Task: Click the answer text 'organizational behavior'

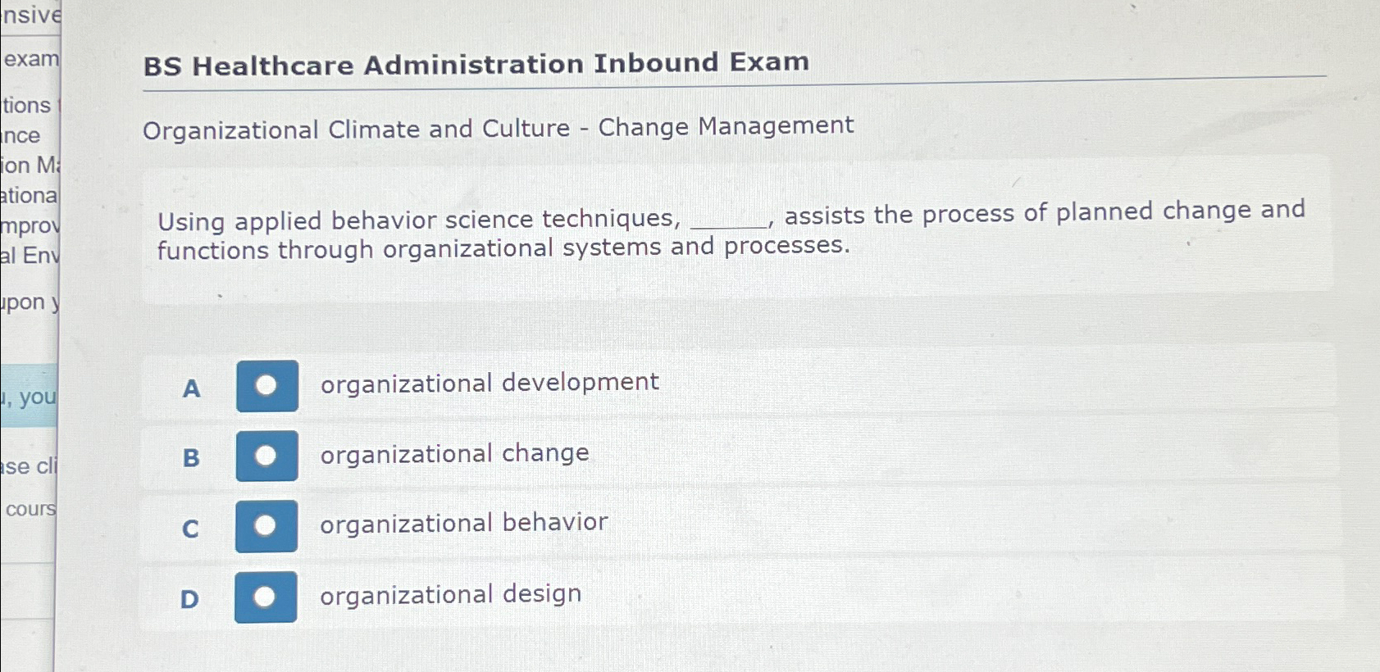Action: 462,522
